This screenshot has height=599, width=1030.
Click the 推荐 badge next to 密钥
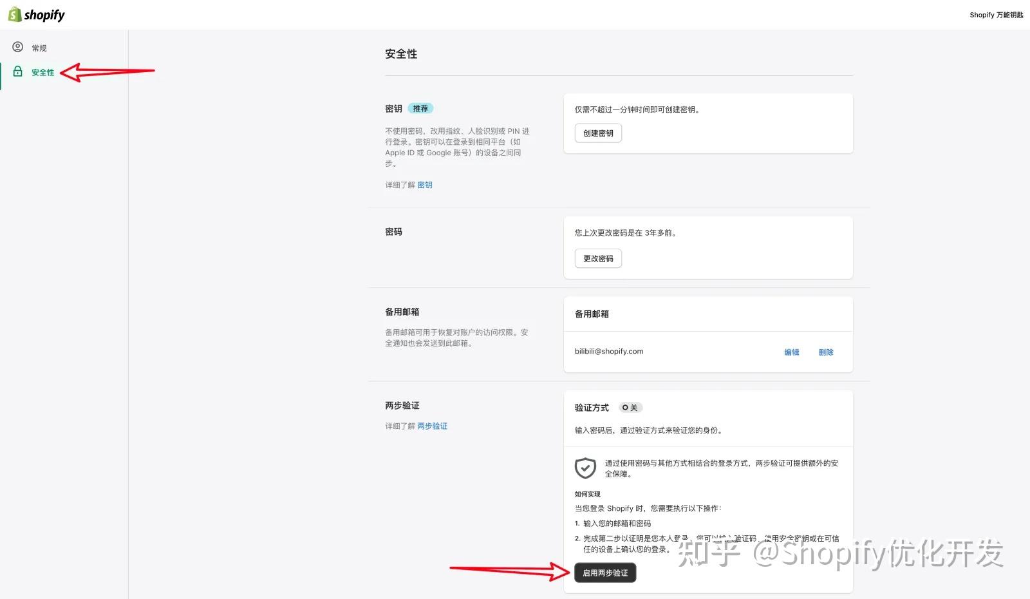[420, 109]
